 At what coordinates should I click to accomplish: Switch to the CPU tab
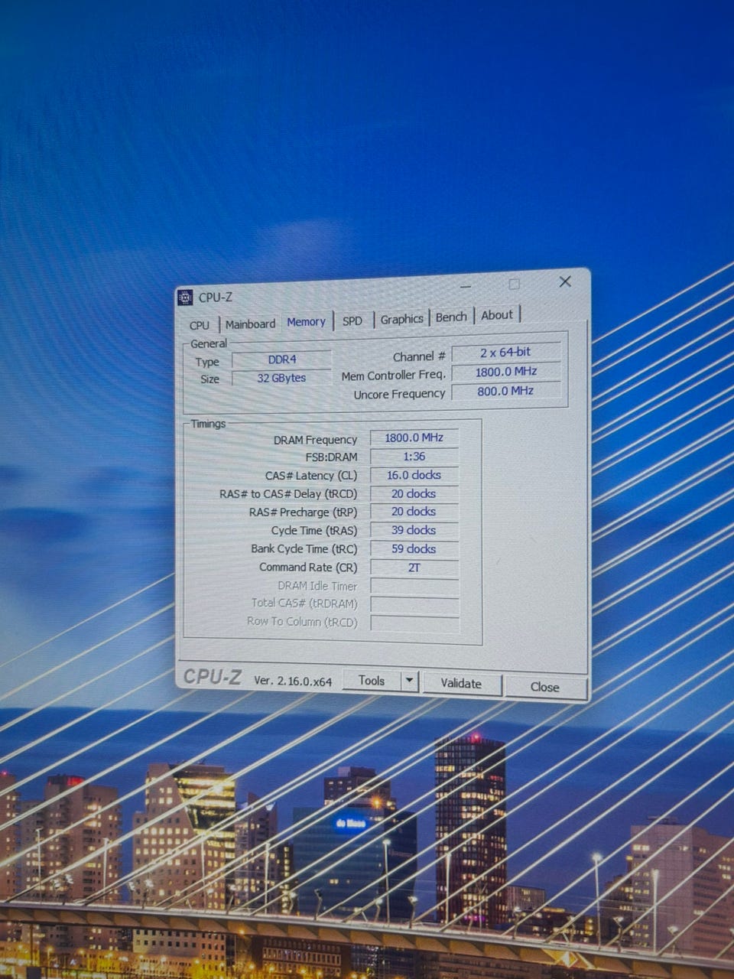200,325
